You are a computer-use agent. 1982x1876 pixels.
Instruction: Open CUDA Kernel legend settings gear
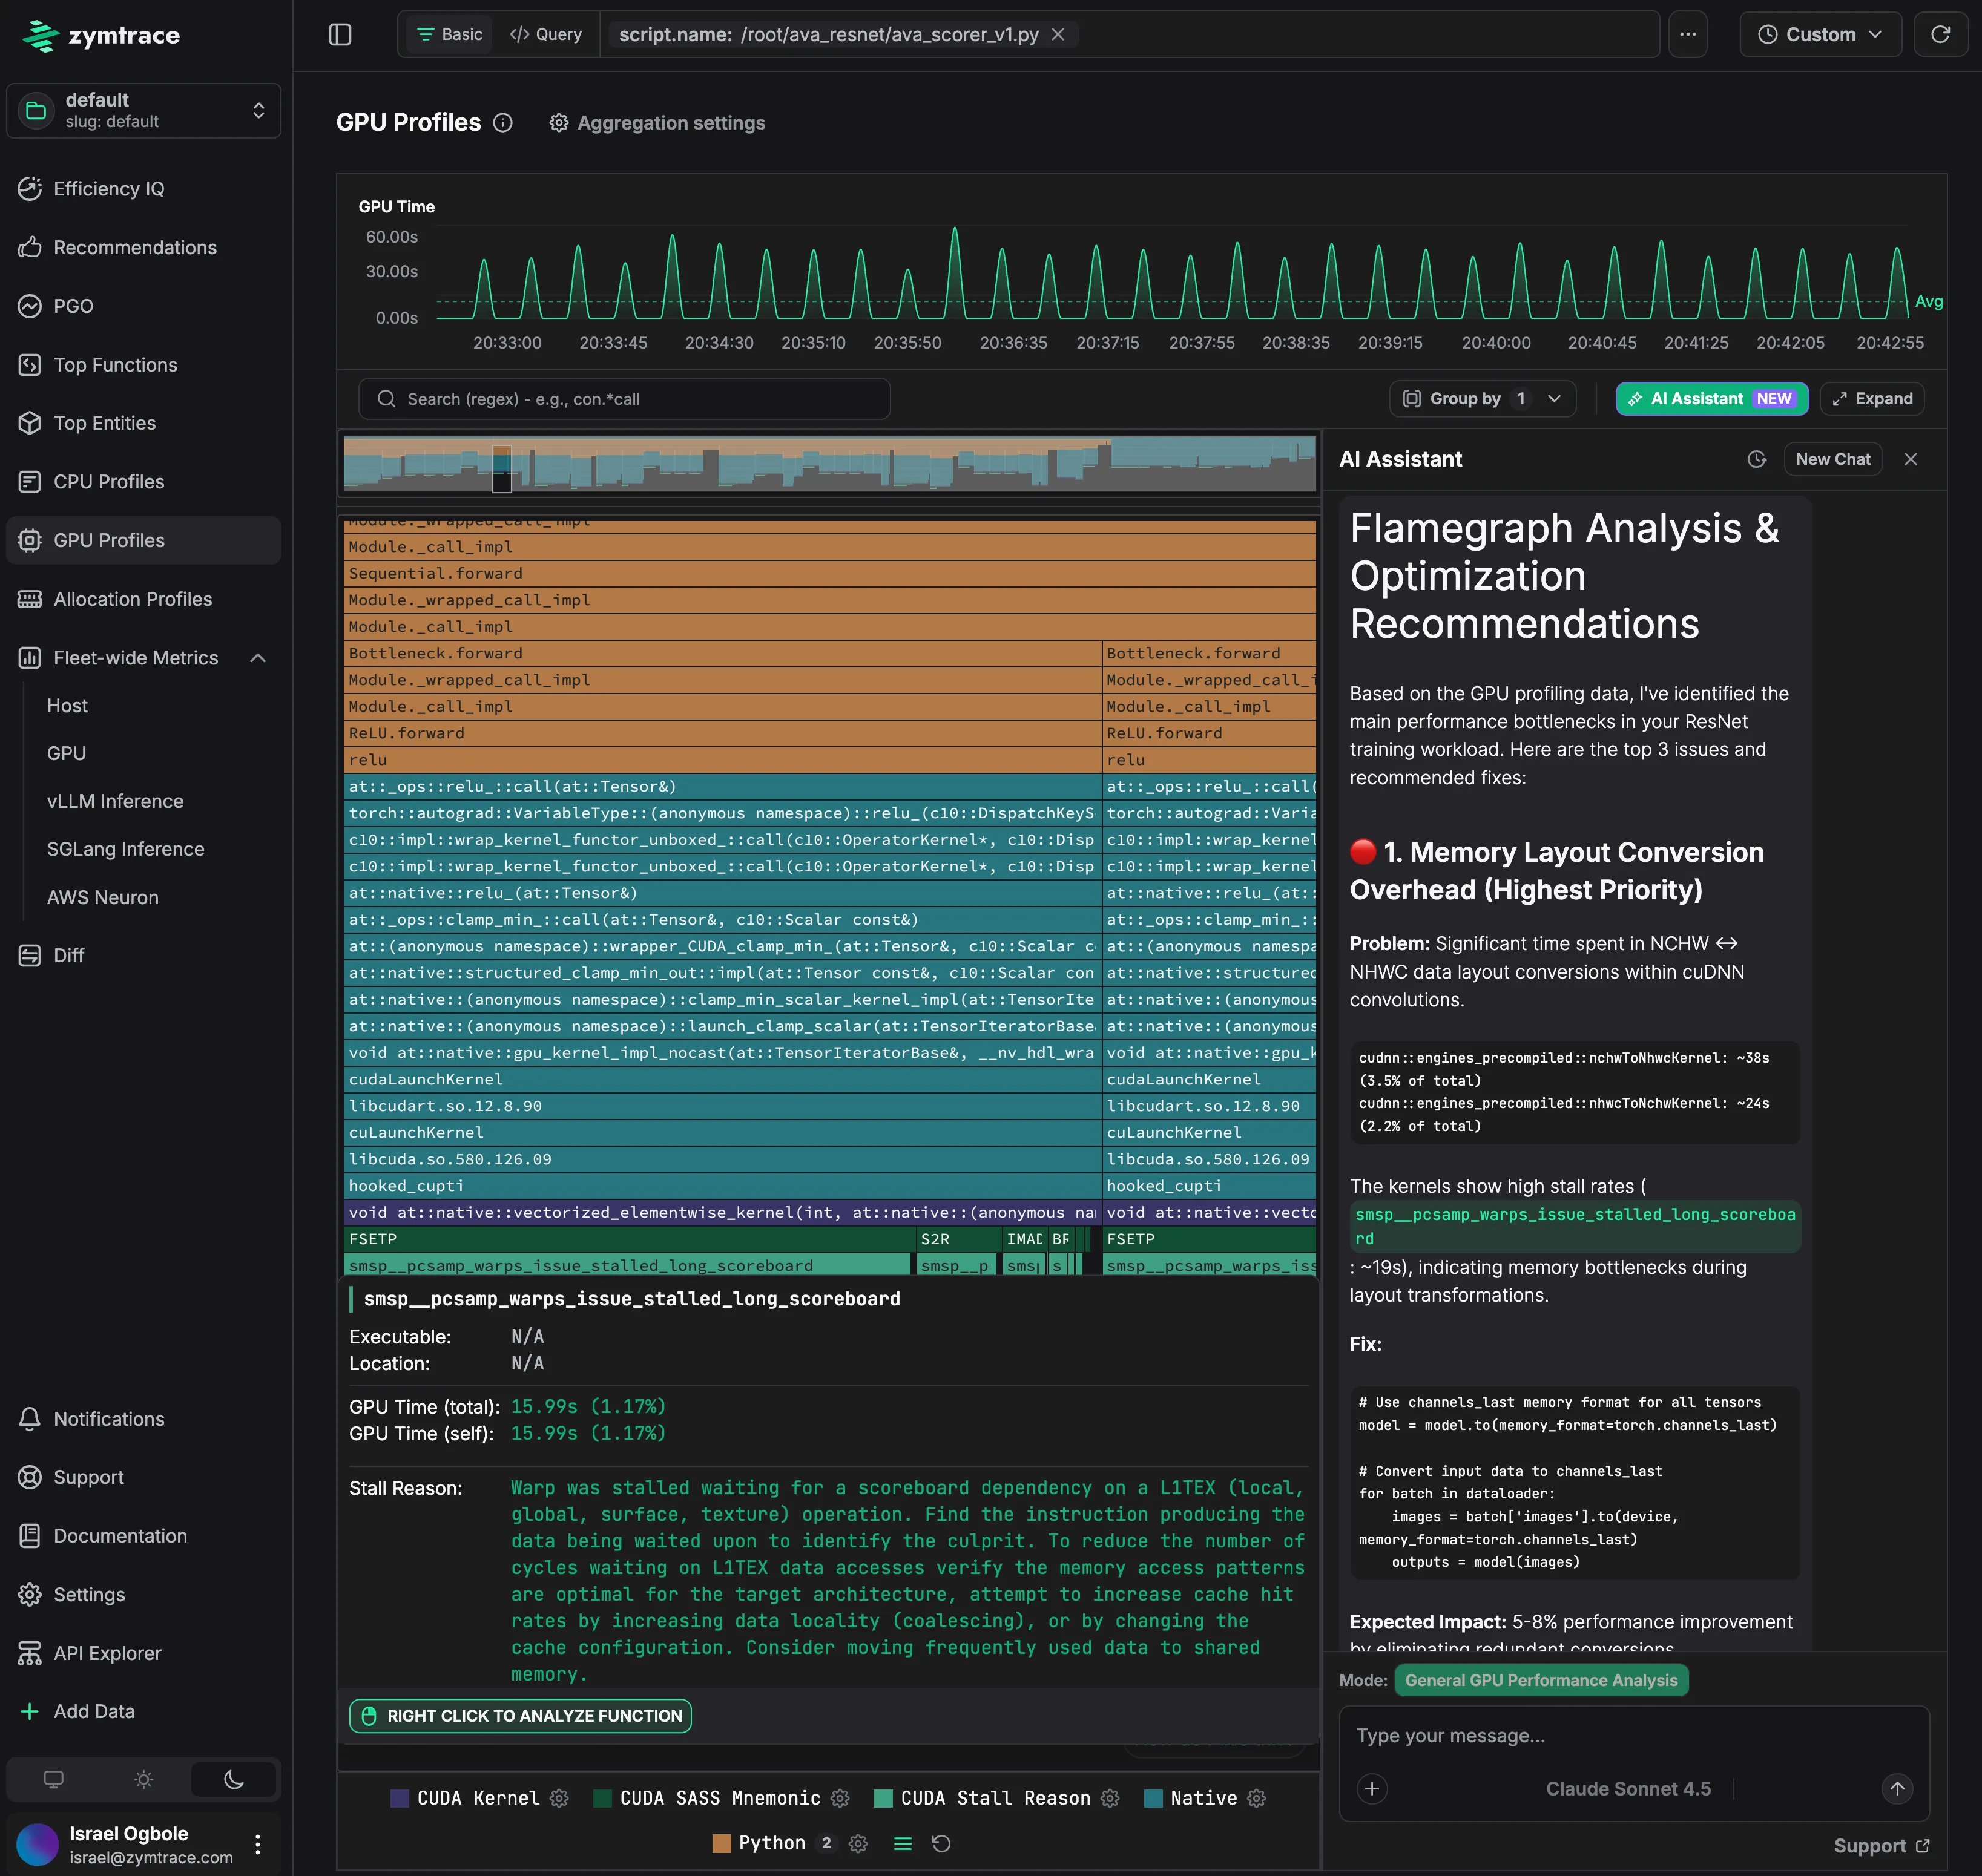coord(558,1797)
